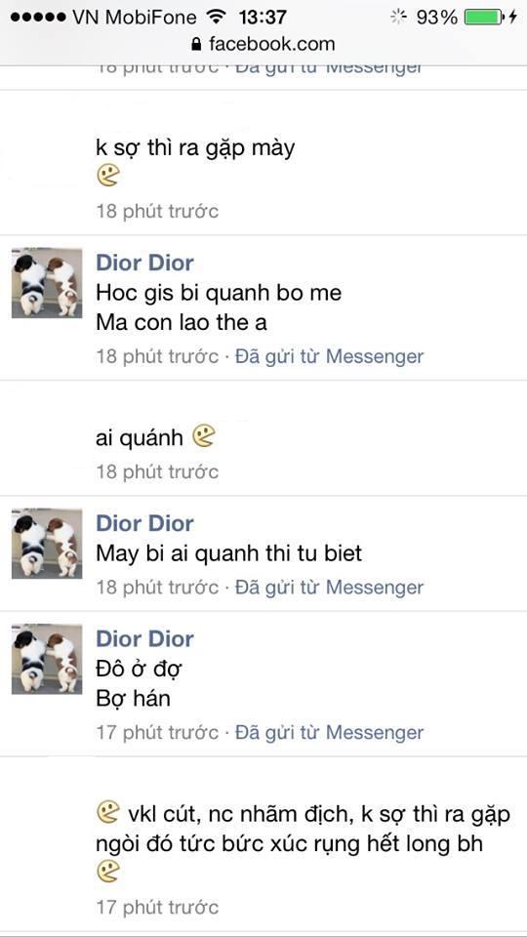This screenshot has height=937, width=527.
Task: Tap the emoji before "vkl cút"
Action: point(108,813)
